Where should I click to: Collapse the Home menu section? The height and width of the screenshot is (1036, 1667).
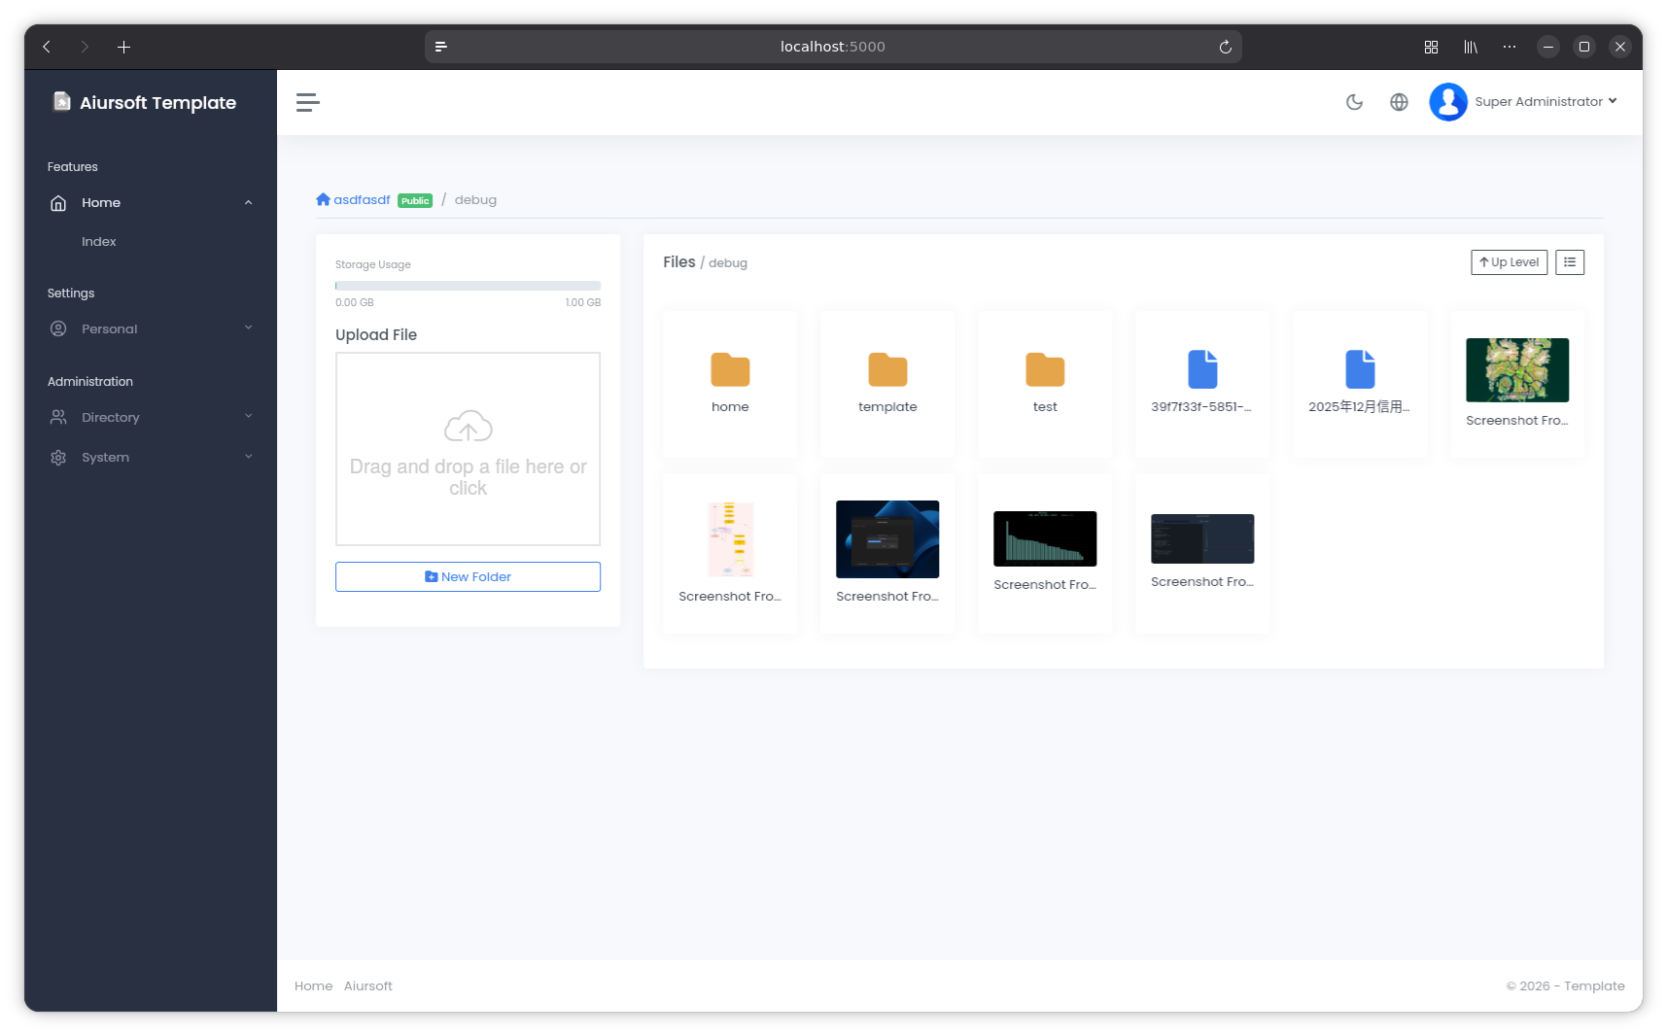click(248, 202)
